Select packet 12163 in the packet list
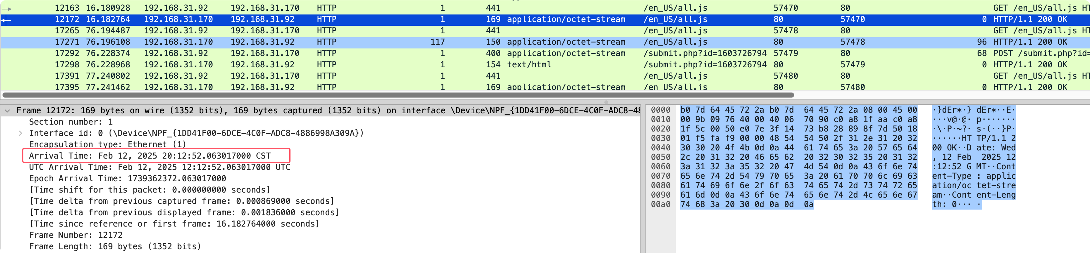The height and width of the screenshot is (253, 1090). [545, 8]
